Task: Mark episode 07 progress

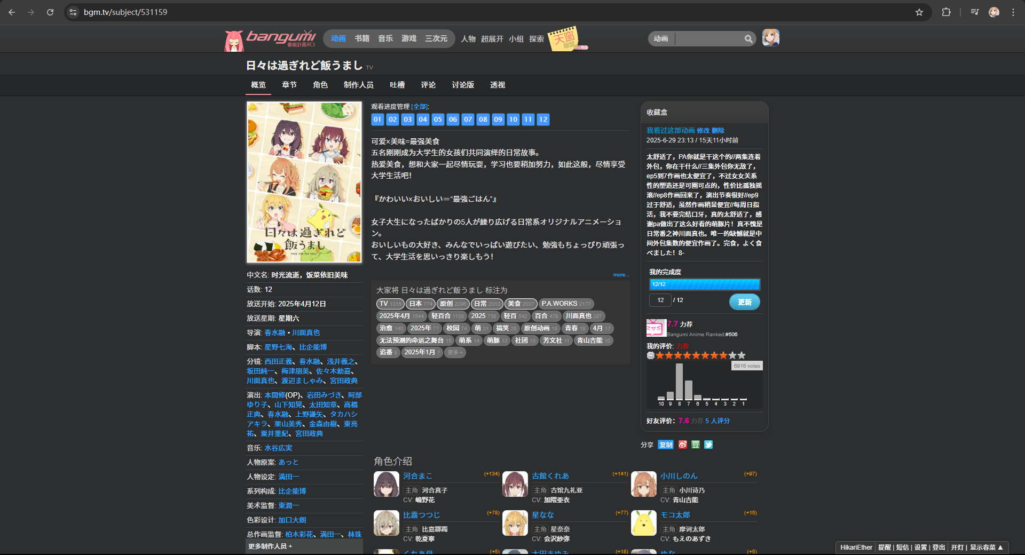Action: click(468, 119)
